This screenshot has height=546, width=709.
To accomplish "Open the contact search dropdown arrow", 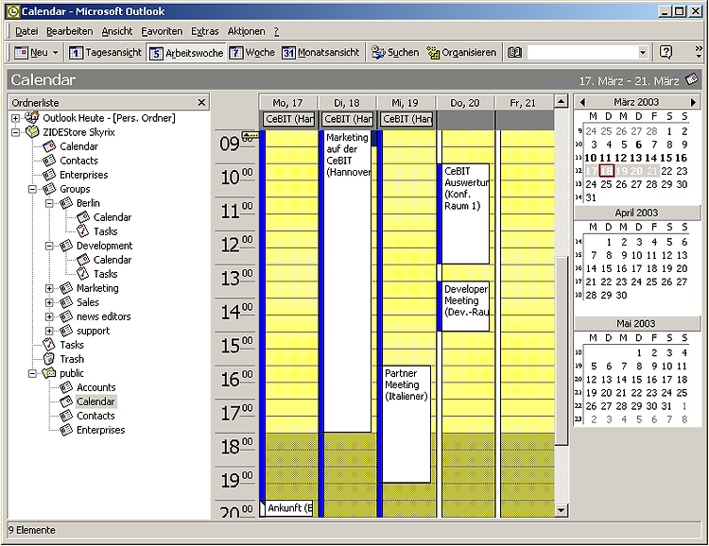I will [643, 53].
